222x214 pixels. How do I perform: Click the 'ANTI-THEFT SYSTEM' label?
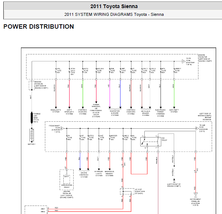click(174, 111)
